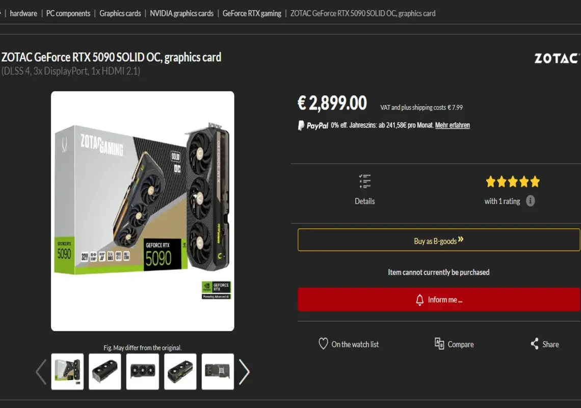Open Mehr erfahren PayPal link
581x408 pixels.
pos(453,125)
